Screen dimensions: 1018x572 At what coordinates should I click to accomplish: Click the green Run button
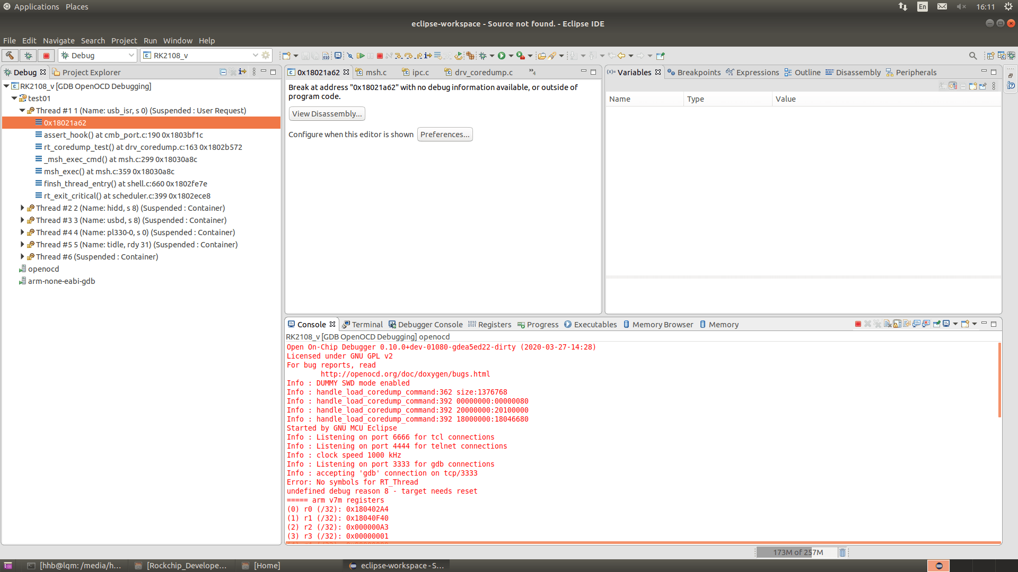pyautogui.click(x=502, y=56)
